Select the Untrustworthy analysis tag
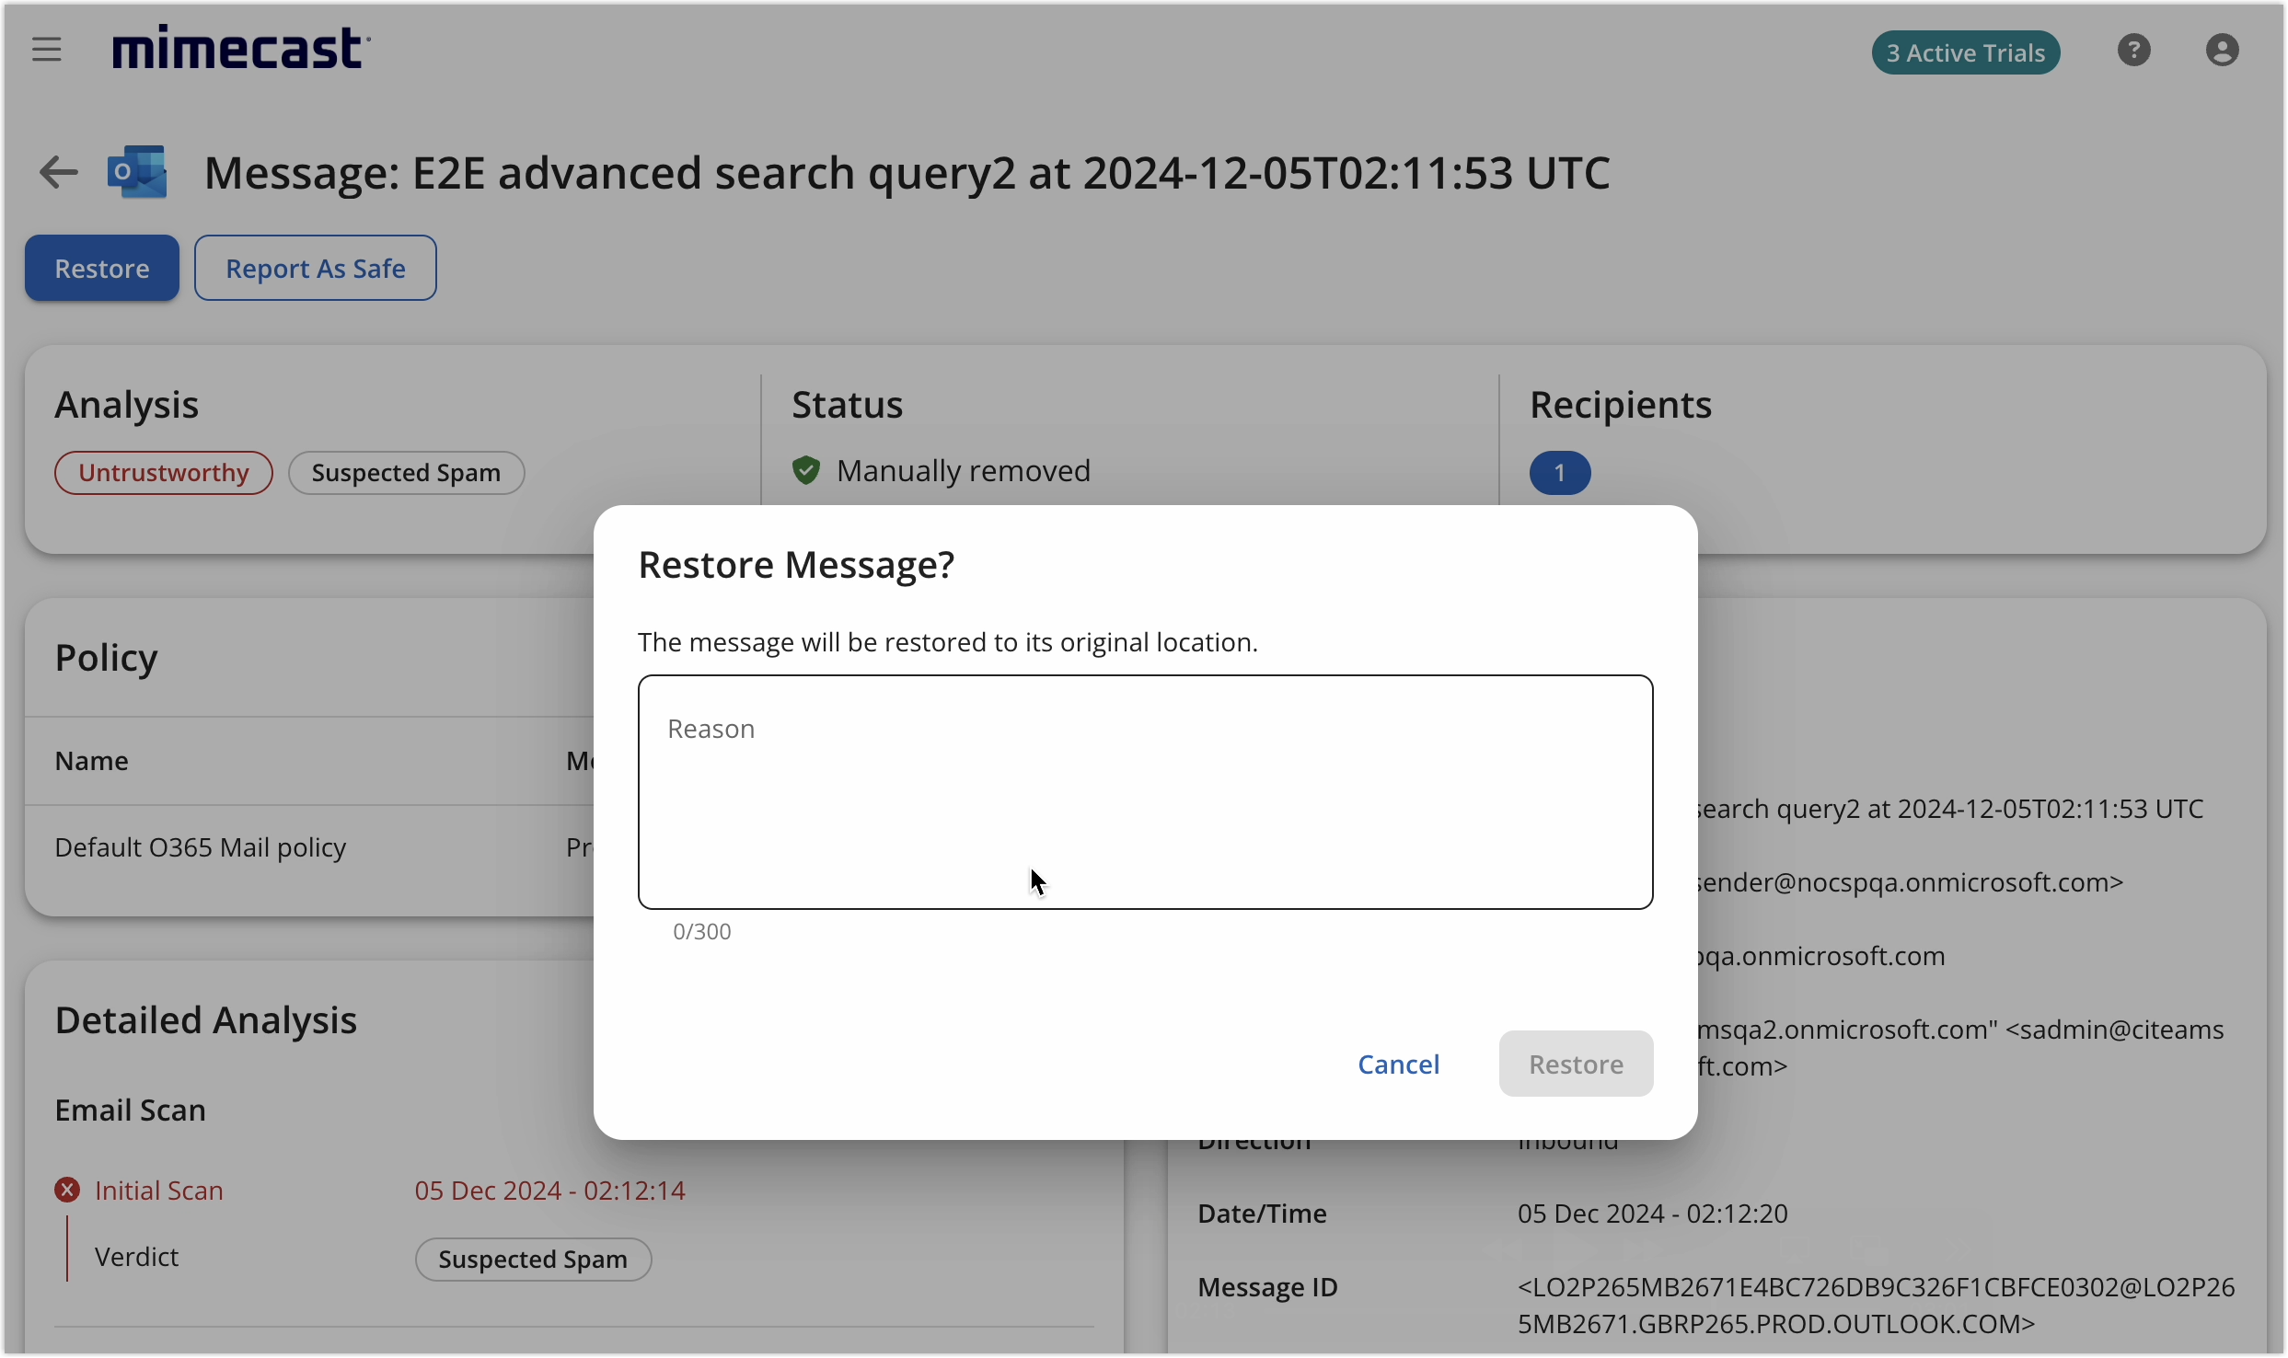Viewport: 2288px width, 1358px height. tap(164, 473)
